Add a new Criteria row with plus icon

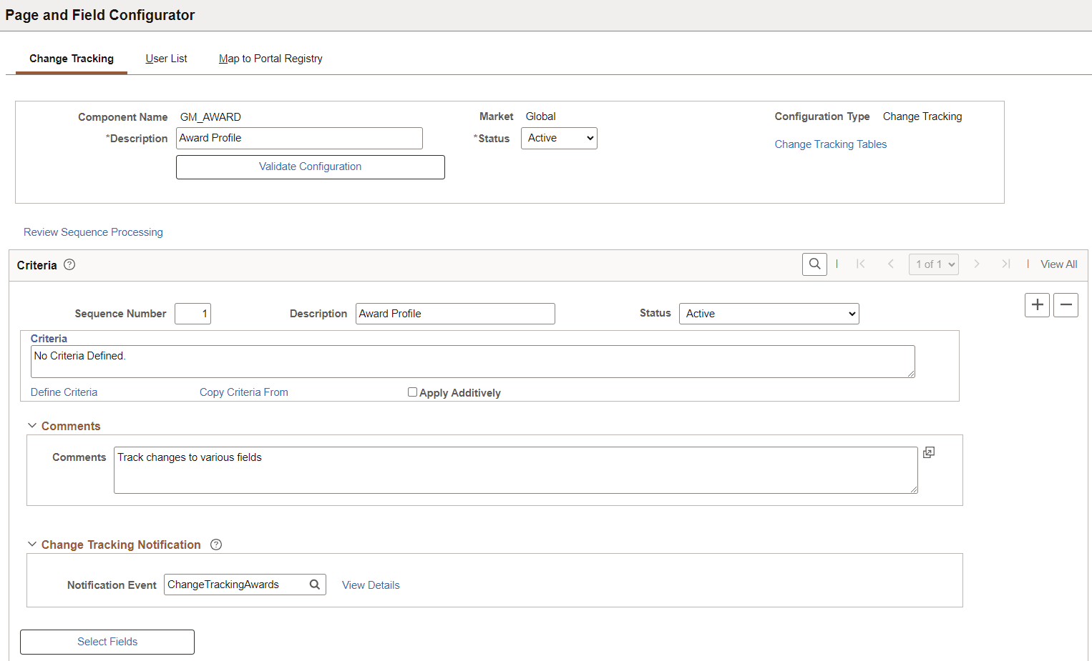click(x=1037, y=304)
